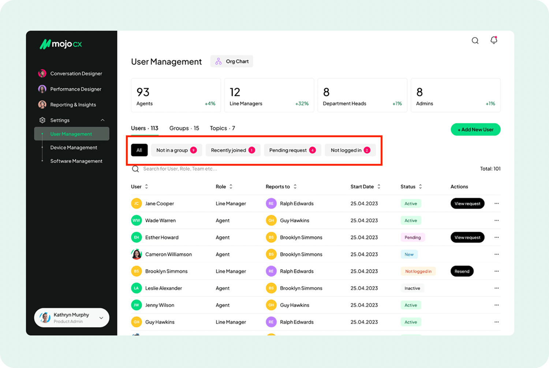Click View request for Esther Howard
This screenshot has height=368, width=549.
click(467, 237)
